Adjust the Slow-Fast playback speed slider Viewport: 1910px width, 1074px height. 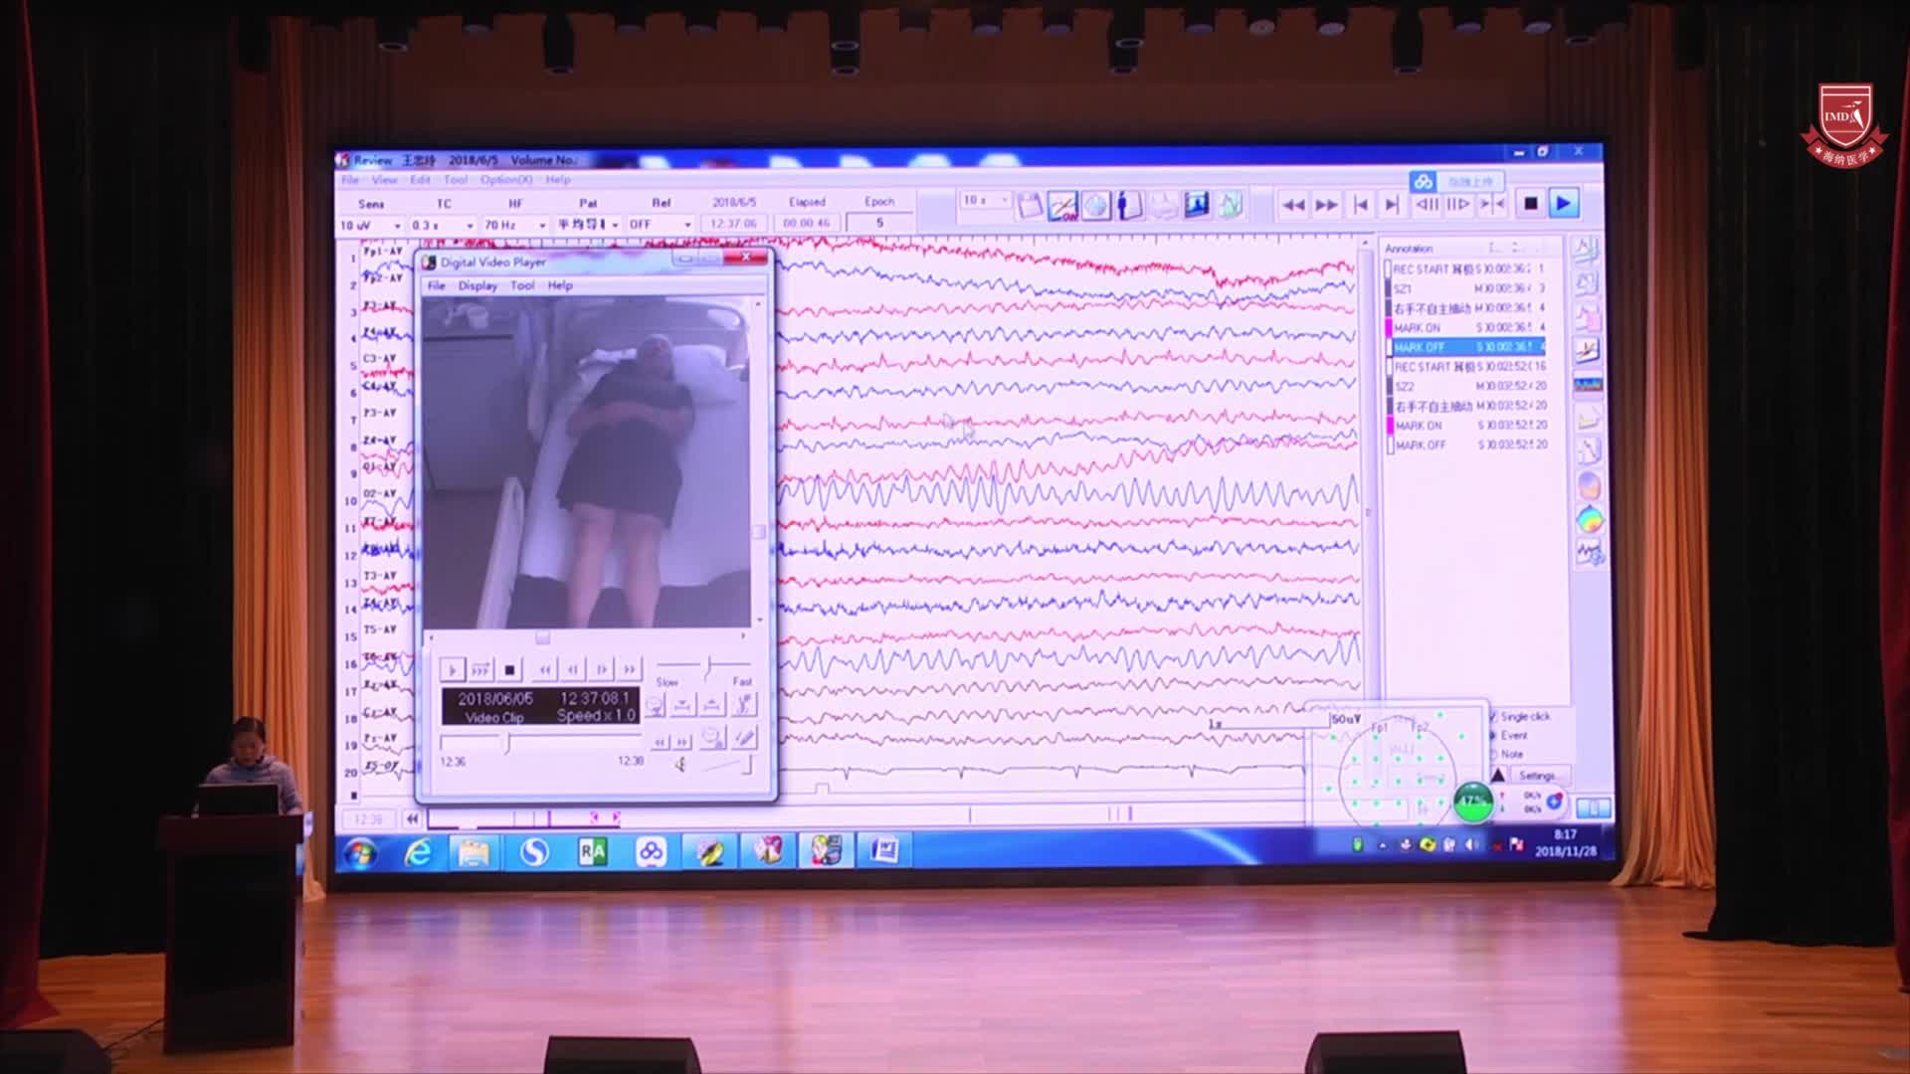tap(708, 664)
